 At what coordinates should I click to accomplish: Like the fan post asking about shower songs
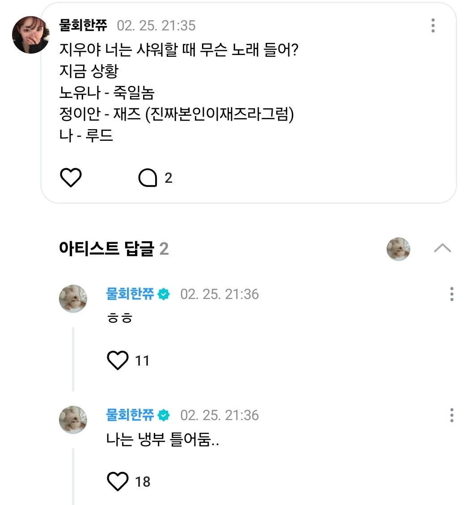click(71, 178)
